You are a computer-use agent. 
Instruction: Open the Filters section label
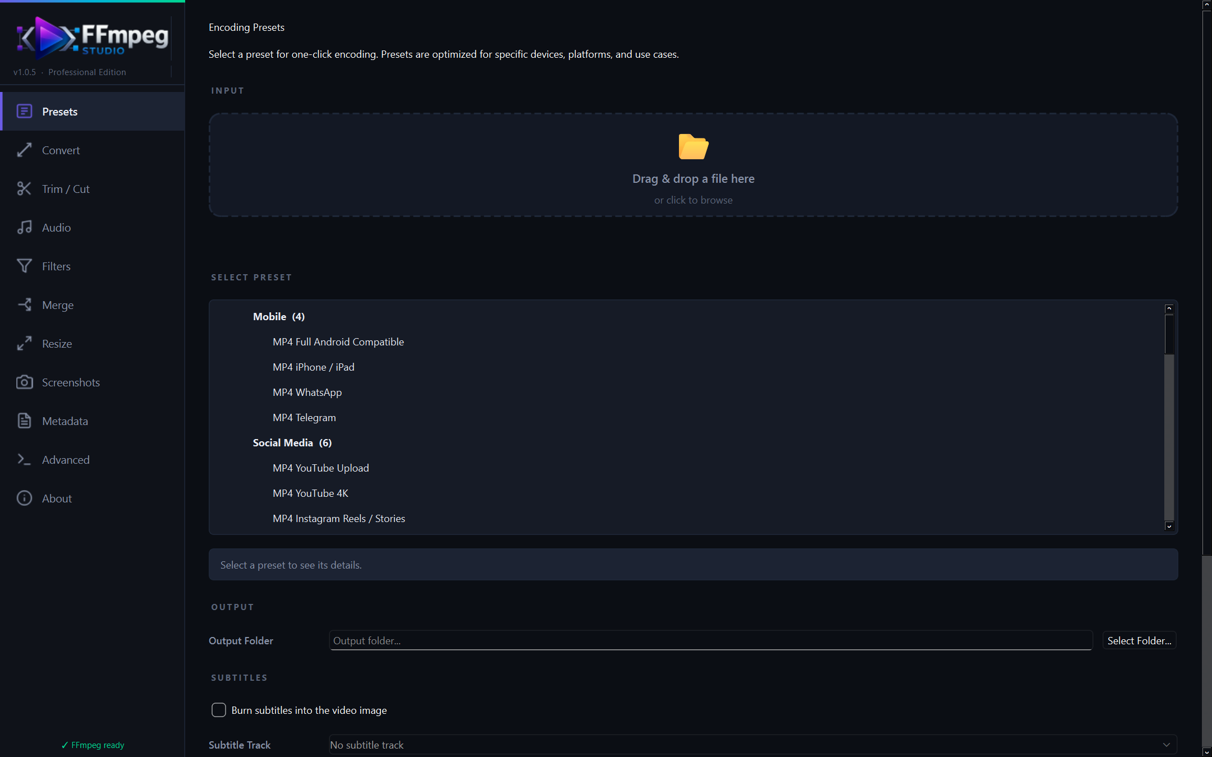(57, 266)
